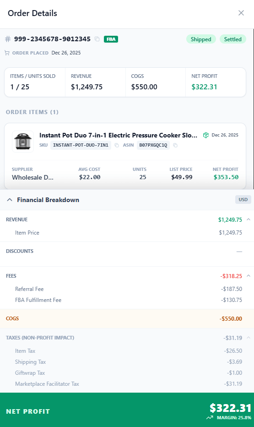Click the Shipped status badge
The width and height of the screenshot is (254, 427).
201,39
